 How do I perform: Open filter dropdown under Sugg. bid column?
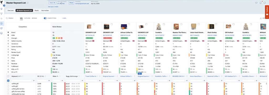tap(82, 80)
